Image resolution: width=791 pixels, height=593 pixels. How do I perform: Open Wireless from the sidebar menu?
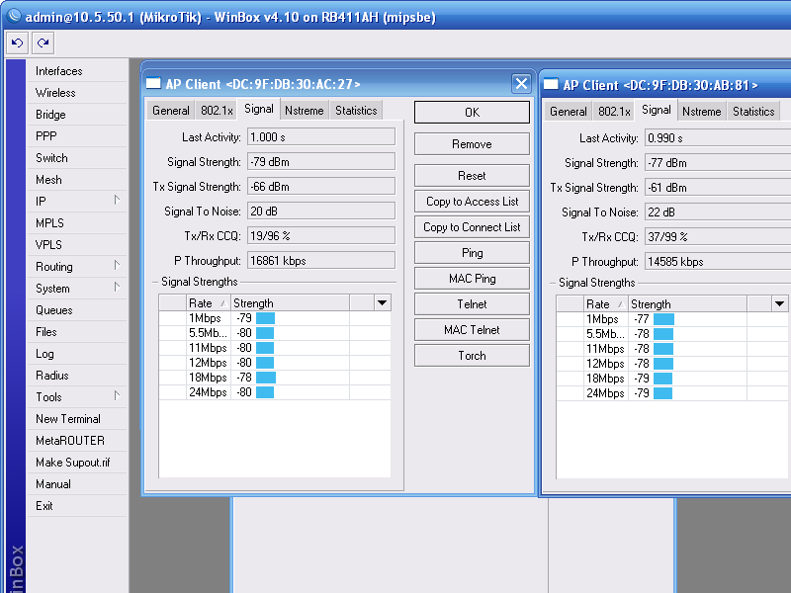click(x=55, y=93)
